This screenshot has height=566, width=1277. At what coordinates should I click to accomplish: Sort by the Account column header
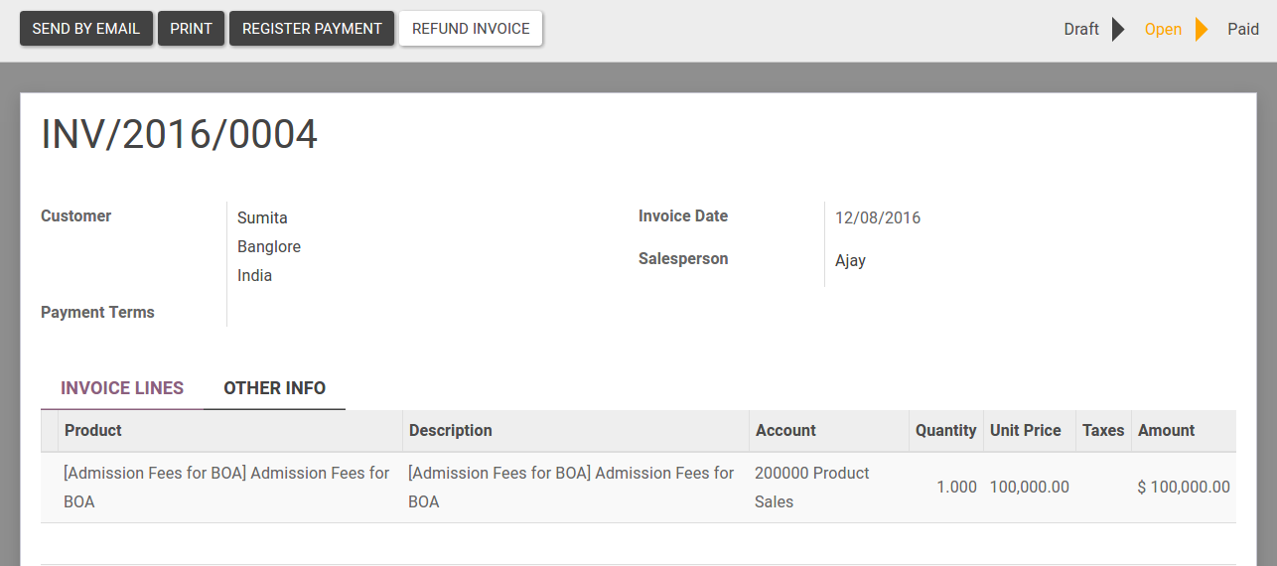point(785,430)
